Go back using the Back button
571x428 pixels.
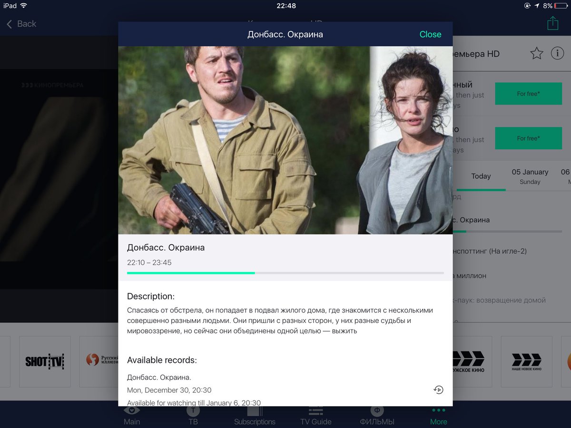pos(21,24)
